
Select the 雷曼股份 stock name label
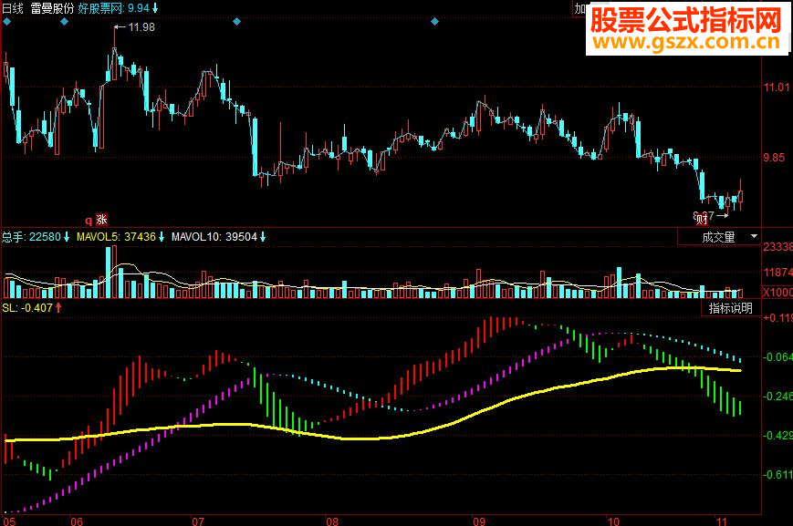tap(52, 8)
